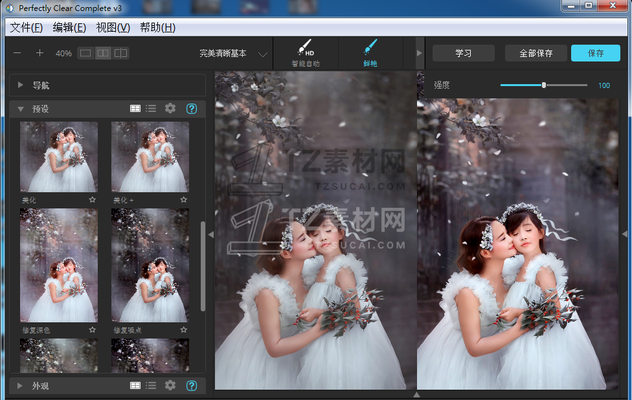Favorite the 修复噪点 preset with star
This screenshot has width=632, height=400.
click(x=184, y=330)
